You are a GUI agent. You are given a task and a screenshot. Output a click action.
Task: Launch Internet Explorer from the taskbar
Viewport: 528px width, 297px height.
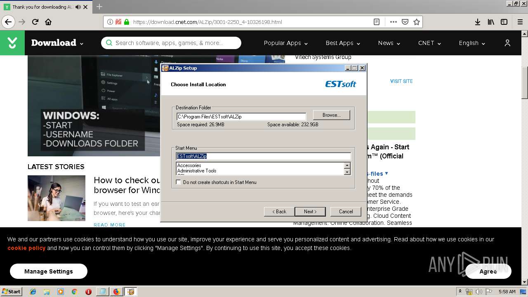(x=33, y=292)
